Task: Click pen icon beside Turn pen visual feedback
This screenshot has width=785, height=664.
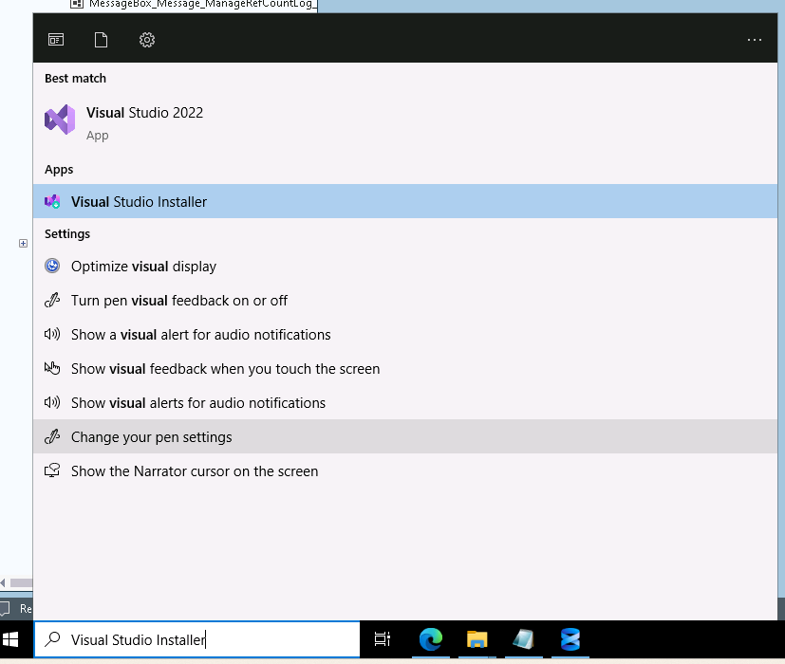Action: click(52, 301)
